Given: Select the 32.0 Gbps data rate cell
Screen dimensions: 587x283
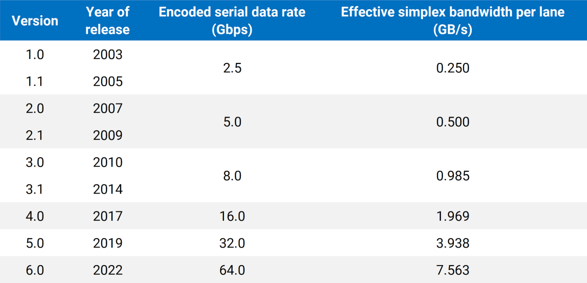Looking at the screenshot, I should [x=232, y=243].
